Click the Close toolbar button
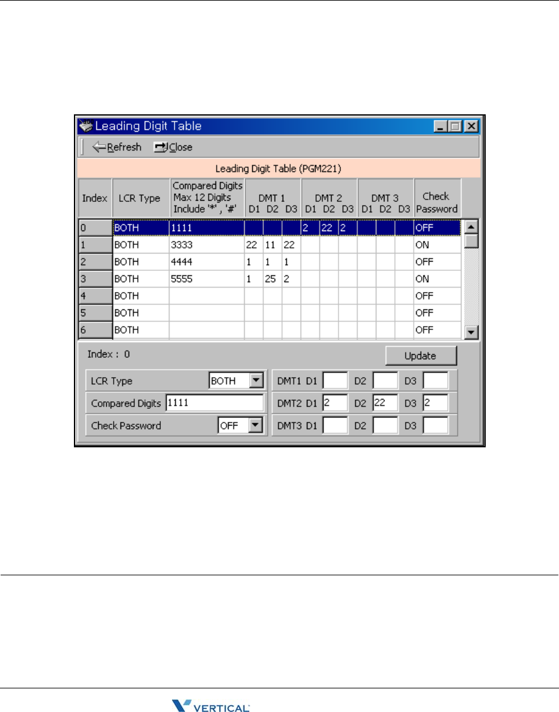559x712 pixels. coord(173,147)
